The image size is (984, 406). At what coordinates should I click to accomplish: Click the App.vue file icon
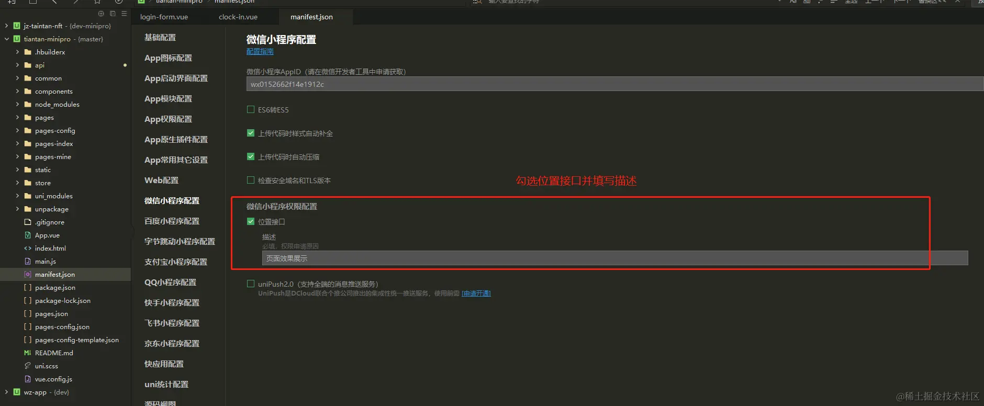pos(28,235)
